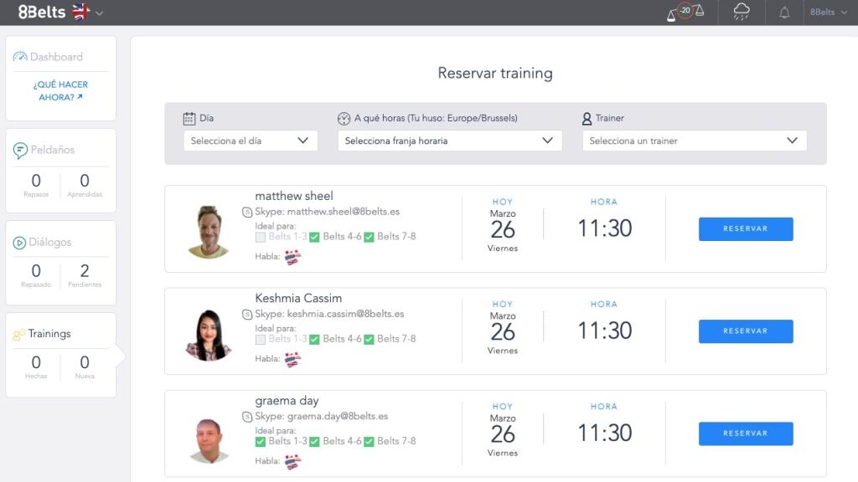Toggle Belts 7-8 checkbox for graema day
This screenshot has height=482, width=858.
click(369, 442)
